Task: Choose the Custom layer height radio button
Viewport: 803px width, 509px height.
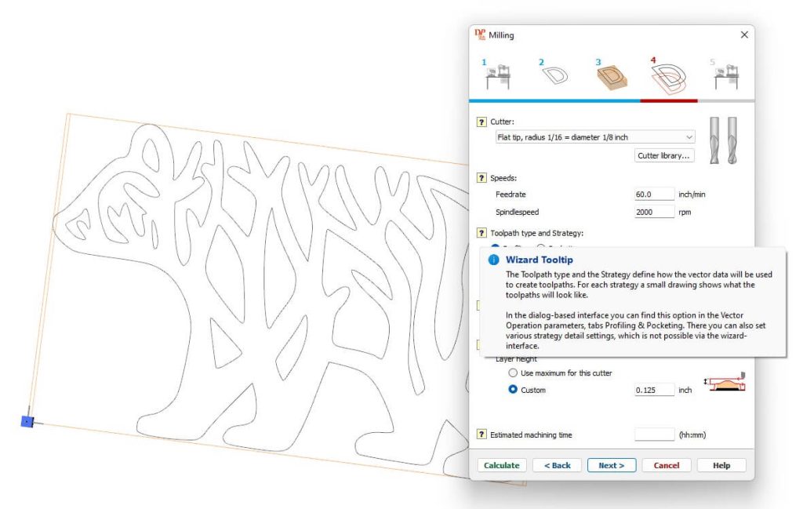Action: [x=513, y=390]
